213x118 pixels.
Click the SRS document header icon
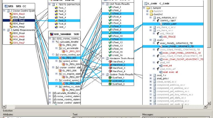coord(5,6)
